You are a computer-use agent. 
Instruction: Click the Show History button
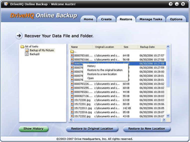pyautogui.click(x=34, y=129)
